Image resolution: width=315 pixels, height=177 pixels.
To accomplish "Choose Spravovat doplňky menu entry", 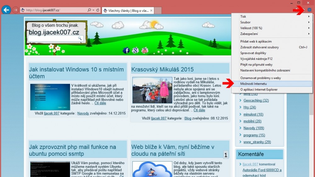I will click(x=253, y=53).
